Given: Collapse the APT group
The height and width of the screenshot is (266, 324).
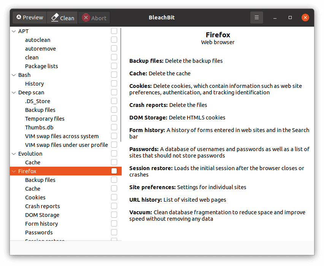Looking at the screenshot, I should pyautogui.click(x=14, y=32).
